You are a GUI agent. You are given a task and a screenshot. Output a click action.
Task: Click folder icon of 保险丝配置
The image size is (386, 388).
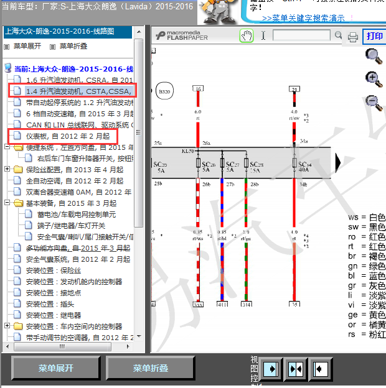18,170
